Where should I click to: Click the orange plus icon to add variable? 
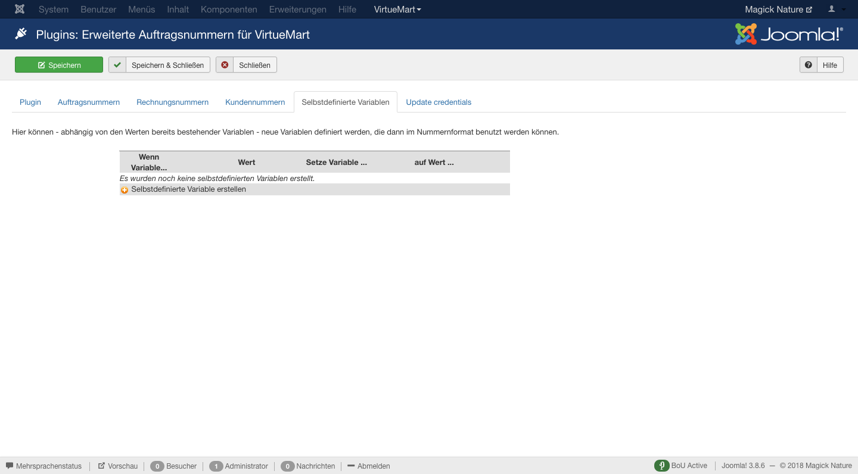click(125, 190)
